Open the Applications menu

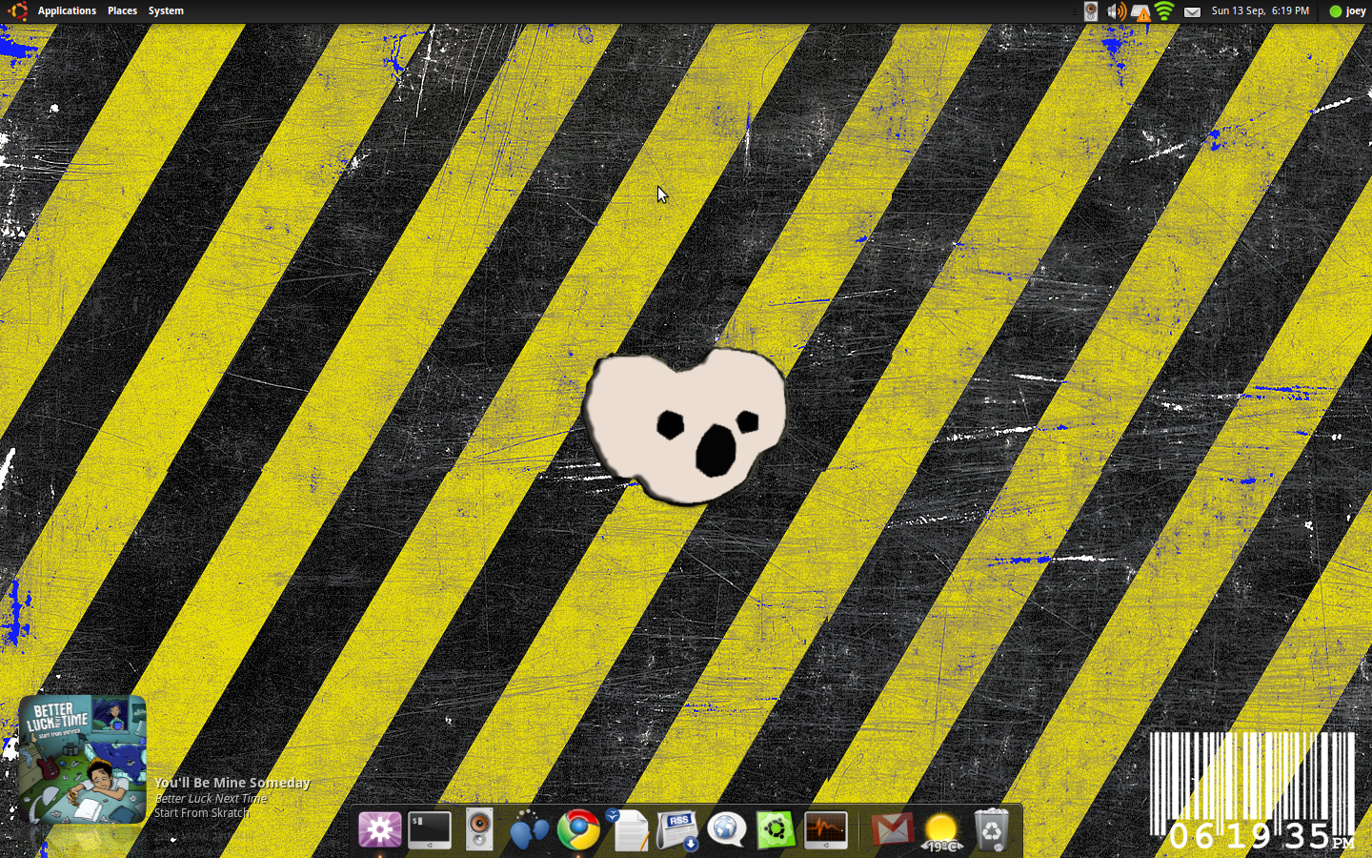point(67,11)
